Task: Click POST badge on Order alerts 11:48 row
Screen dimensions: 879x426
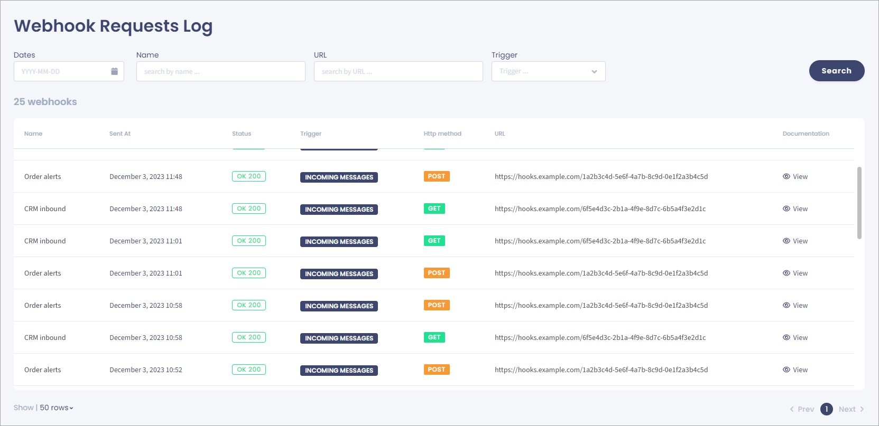Action: pyautogui.click(x=437, y=176)
